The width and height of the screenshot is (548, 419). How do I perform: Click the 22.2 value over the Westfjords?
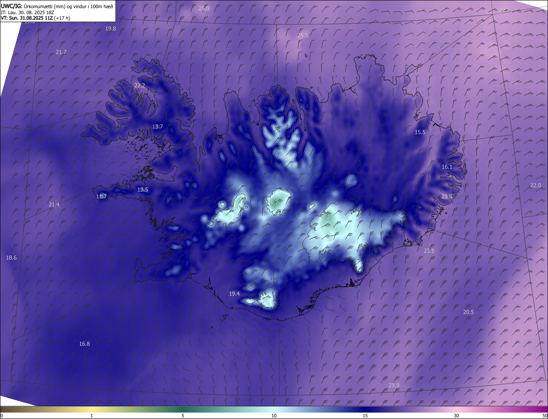coord(140,86)
